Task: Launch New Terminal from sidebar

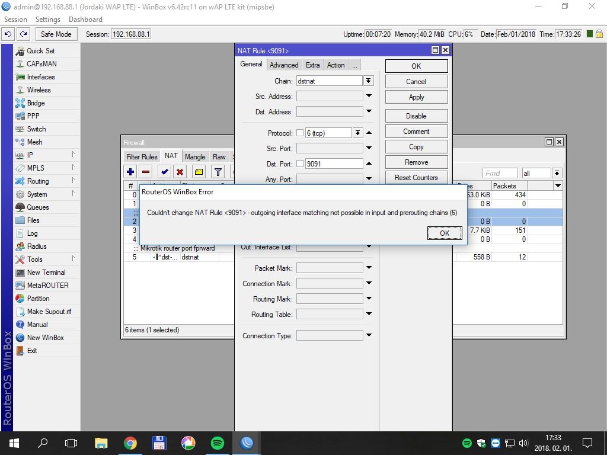Action: tap(46, 273)
